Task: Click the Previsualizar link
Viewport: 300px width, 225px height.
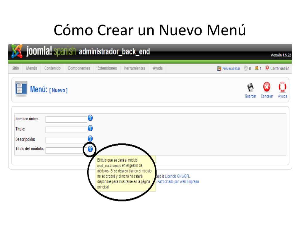Action: tap(231, 69)
